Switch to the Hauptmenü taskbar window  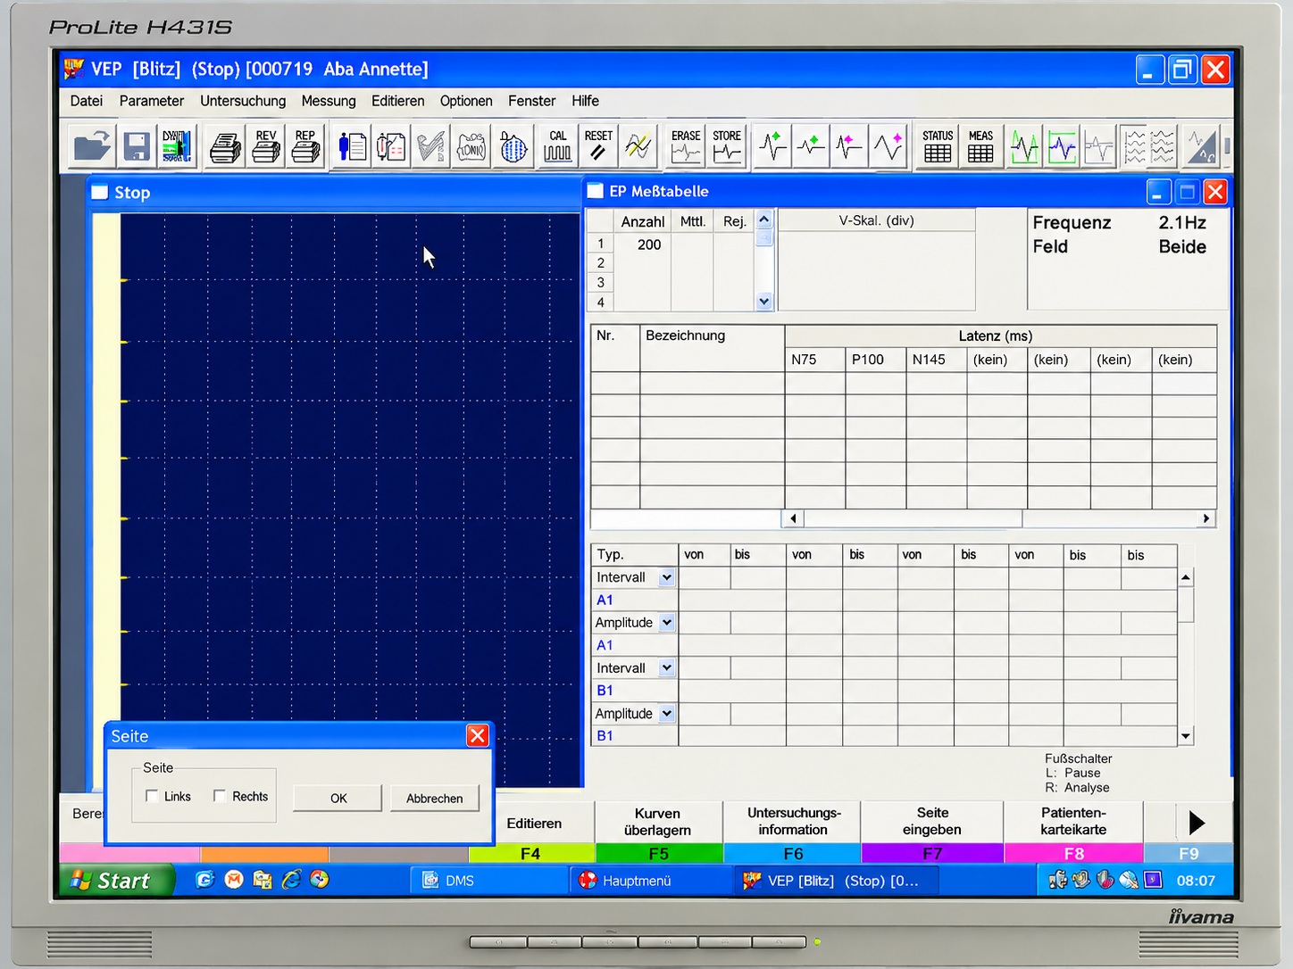tap(652, 881)
